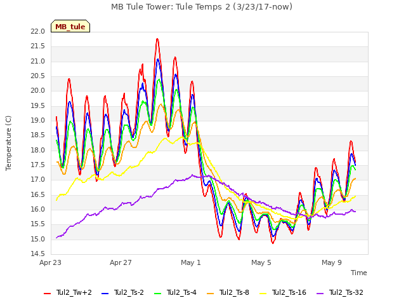Select the Tul2_Ts-4 legend label
The width and height of the screenshot is (406, 305).
[181, 292]
